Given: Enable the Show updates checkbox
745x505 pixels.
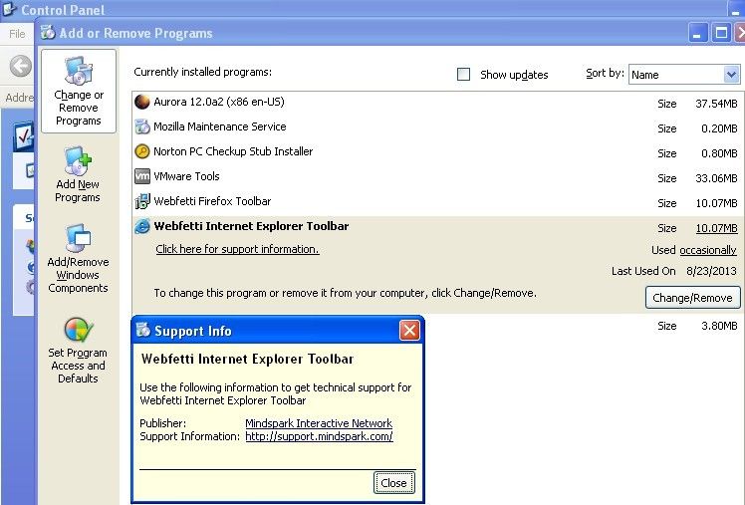Looking at the screenshot, I should [463, 74].
